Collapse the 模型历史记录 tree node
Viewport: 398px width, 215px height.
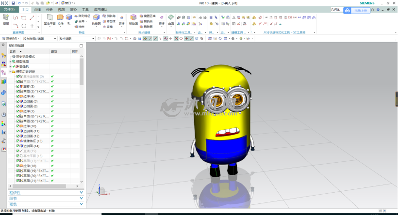[x=10, y=72]
